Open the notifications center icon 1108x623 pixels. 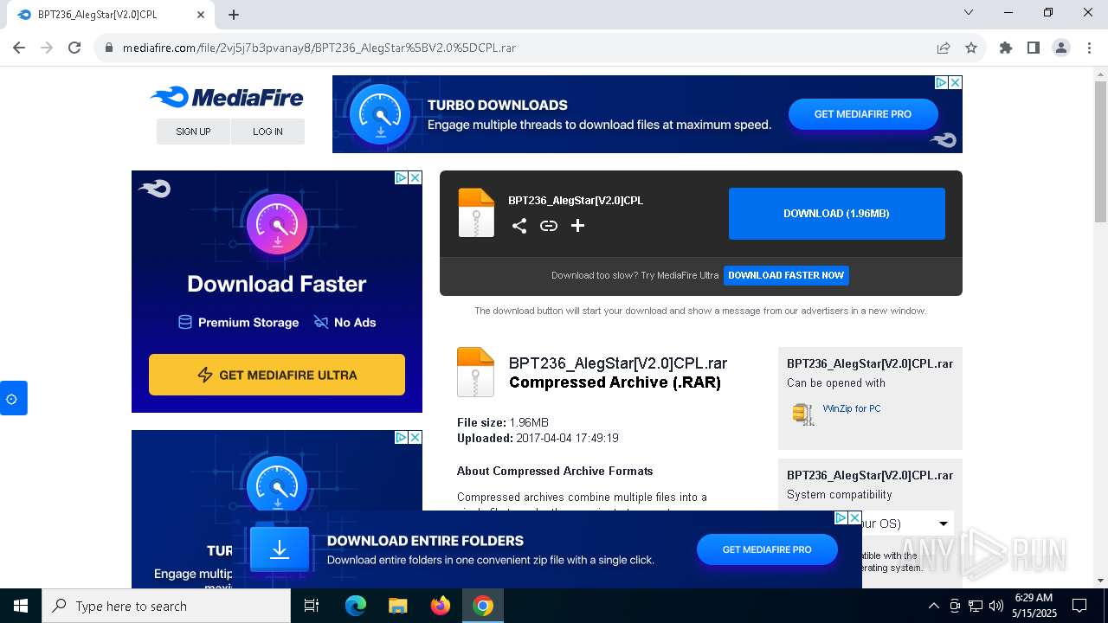pos(1079,606)
